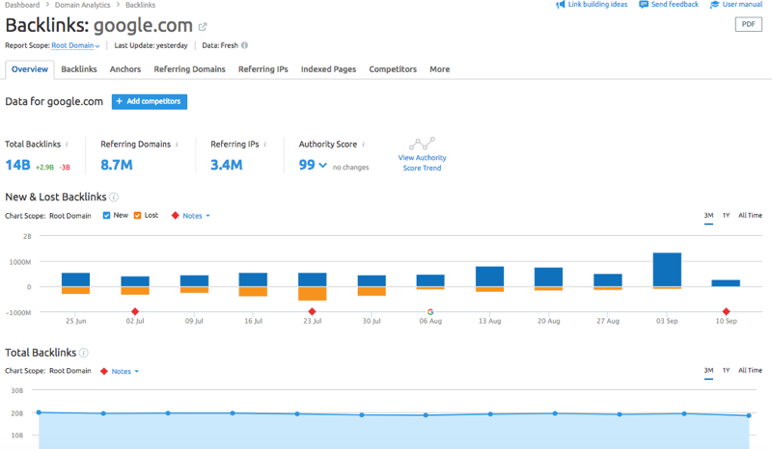This screenshot has width=772, height=449.
Task: Click the Send feedback speech bubble icon
Action: tap(644, 5)
